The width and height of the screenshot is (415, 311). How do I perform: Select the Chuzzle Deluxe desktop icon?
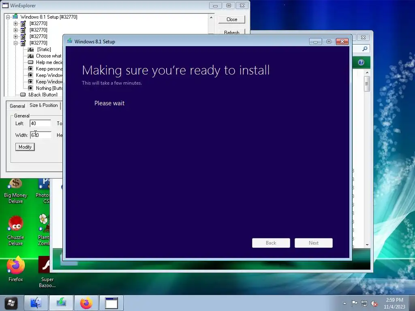16,230
